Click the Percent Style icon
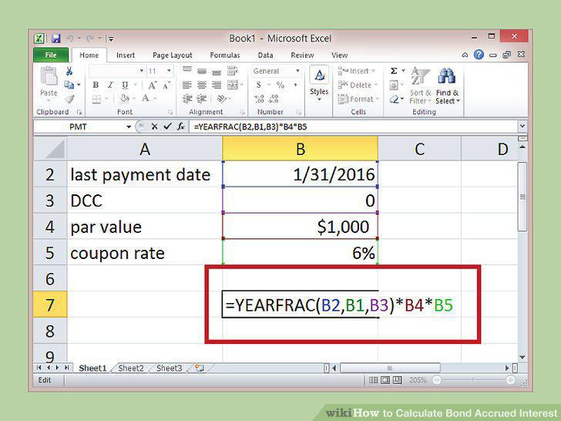The height and width of the screenshot is (421, 561). click(280, 85)
